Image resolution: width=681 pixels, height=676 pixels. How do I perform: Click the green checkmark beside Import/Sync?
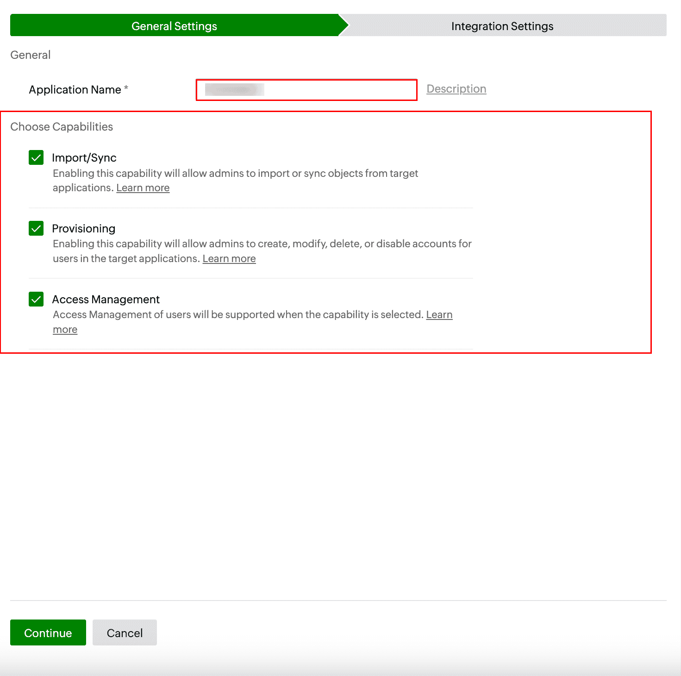pyautogui.click(x=36, y=157)
